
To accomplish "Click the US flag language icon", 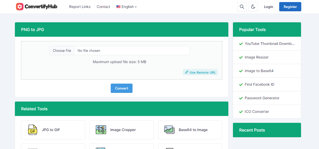I will [x=118, y=7].
